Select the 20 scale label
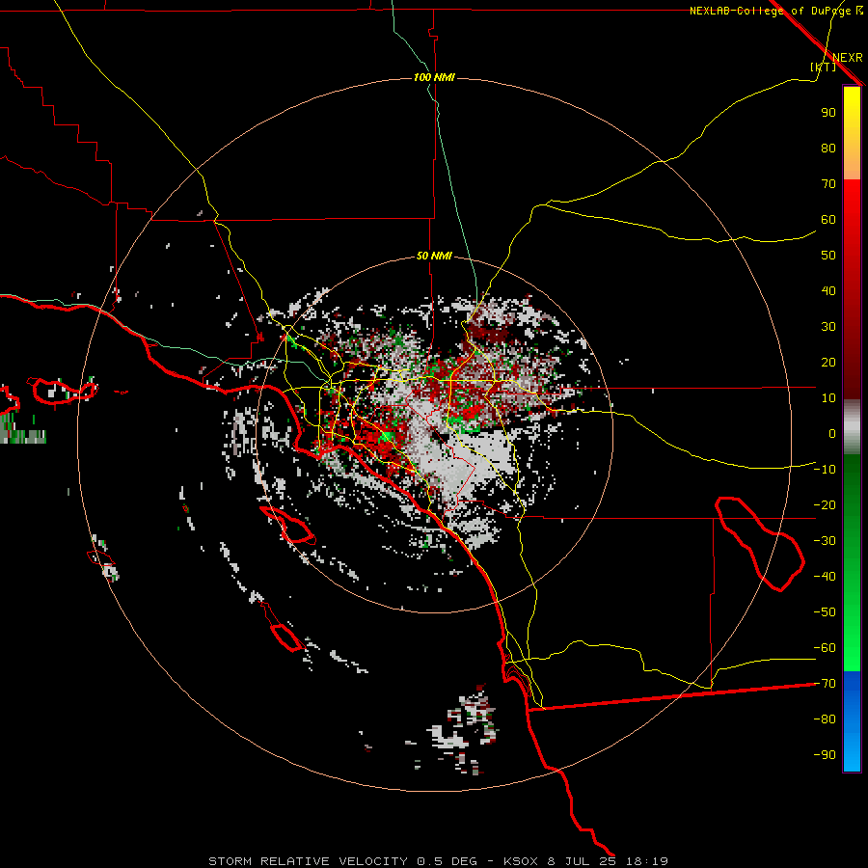Image resolution: width=868 pixels, height=868 pixels. pos(828,362)
